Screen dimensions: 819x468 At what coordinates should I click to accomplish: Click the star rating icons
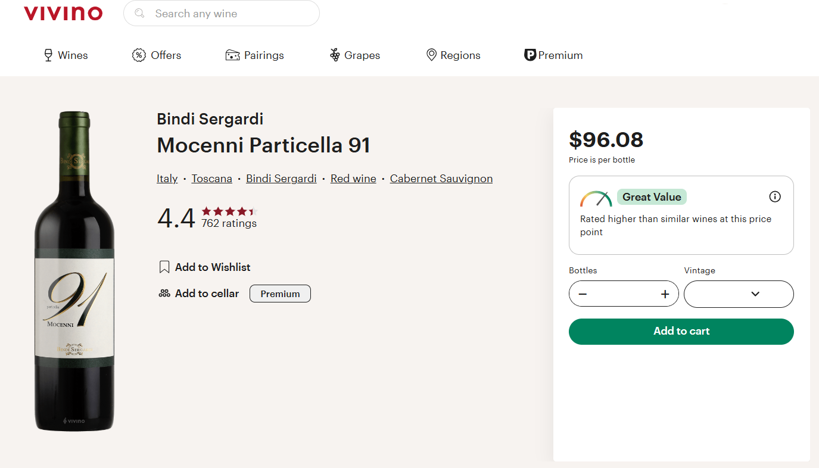[x=229, y=211]
